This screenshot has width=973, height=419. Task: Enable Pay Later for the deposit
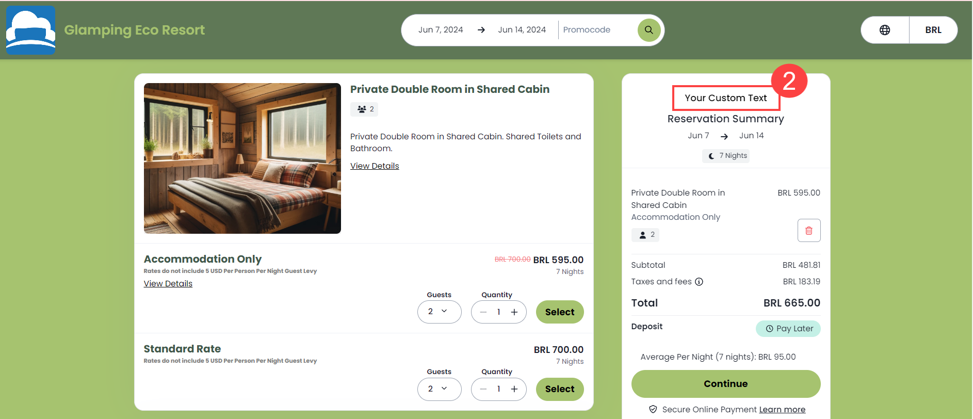[788, 329]
